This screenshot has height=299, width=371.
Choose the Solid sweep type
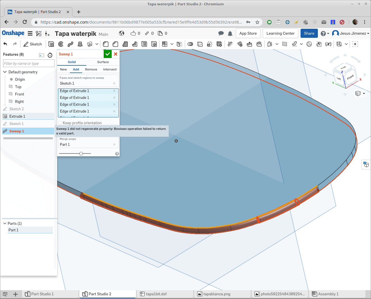pos(72,62)
